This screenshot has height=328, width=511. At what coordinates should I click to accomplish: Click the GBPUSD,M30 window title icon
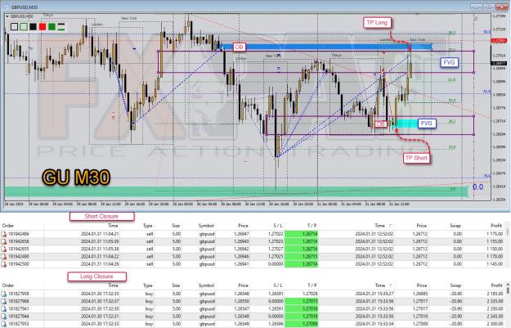coord(7,7)
